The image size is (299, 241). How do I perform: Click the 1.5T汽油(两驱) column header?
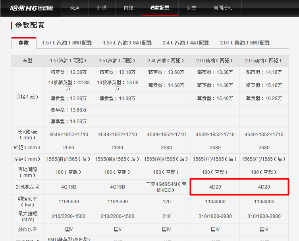68,61
